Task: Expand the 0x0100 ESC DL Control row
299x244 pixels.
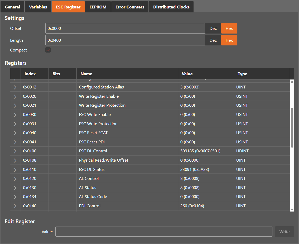Action: (x=15, y=151)
